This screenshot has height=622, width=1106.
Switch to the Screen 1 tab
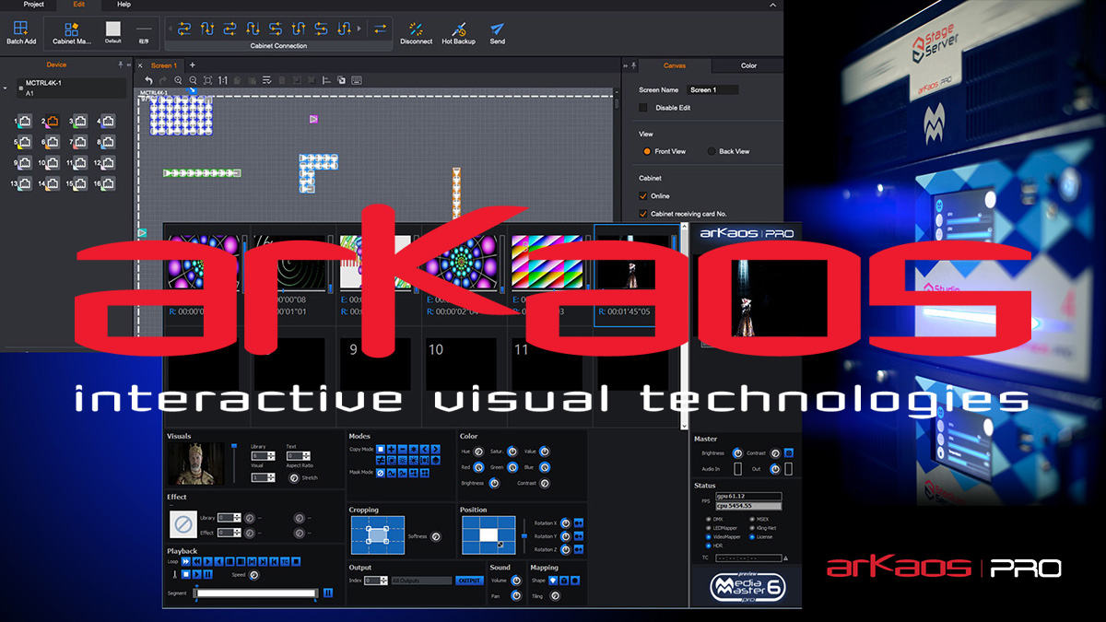[x=163, y=65]
